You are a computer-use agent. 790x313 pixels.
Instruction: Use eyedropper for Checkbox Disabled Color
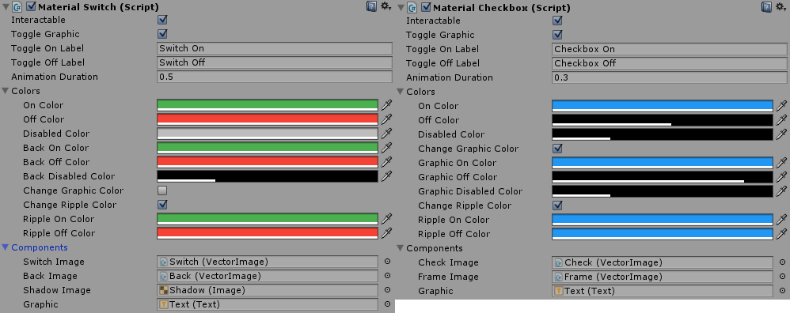[x=781, y=134]
